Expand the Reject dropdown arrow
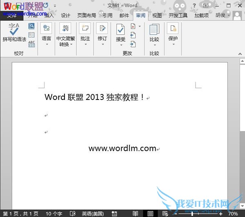Viewport: 245px width, 217px height. pyautogui.click(x=140, y=26)
